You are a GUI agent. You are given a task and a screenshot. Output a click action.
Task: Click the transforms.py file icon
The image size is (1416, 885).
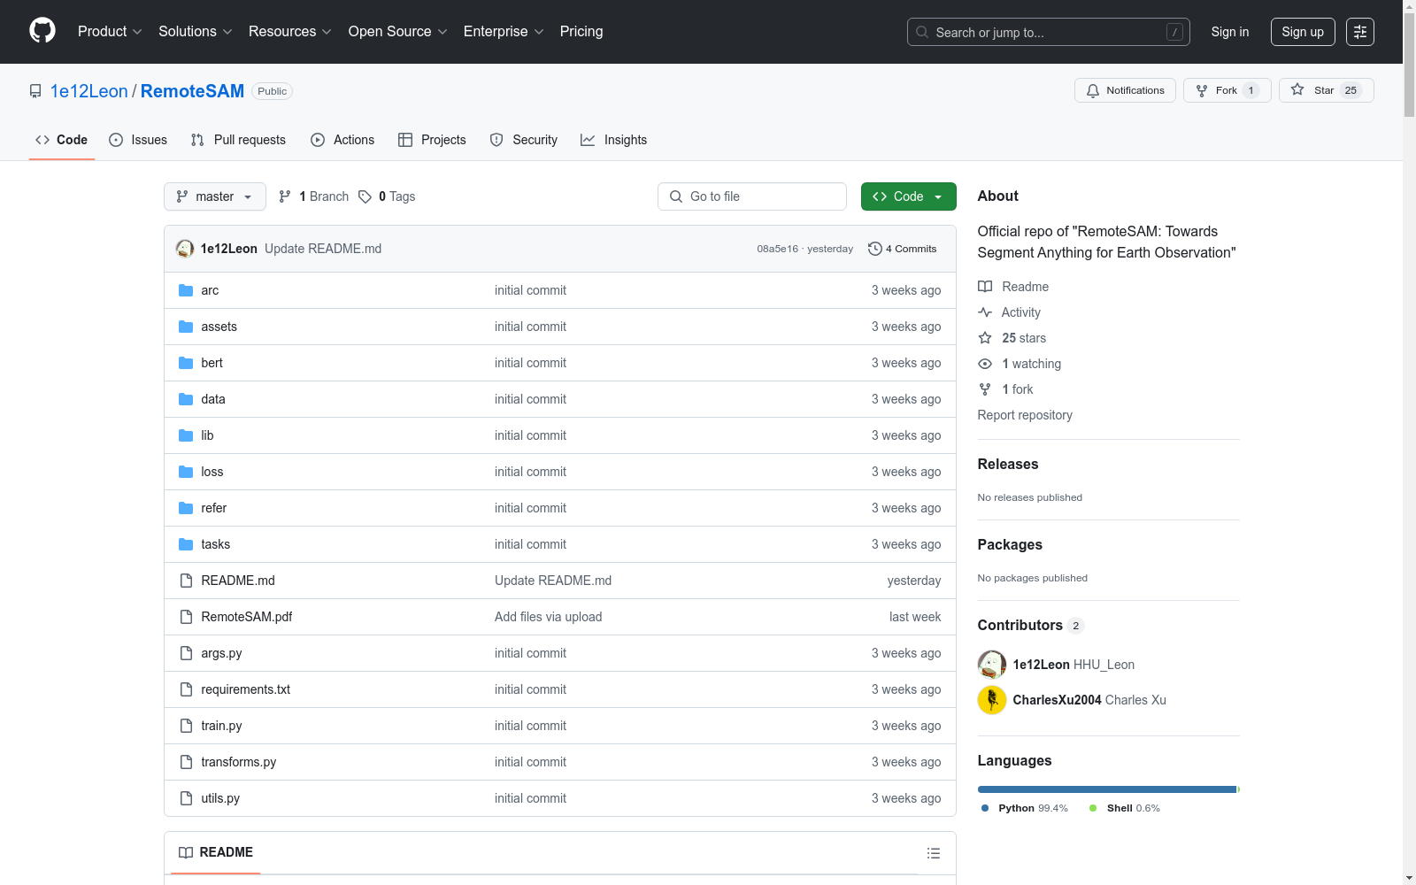(186, 762)
